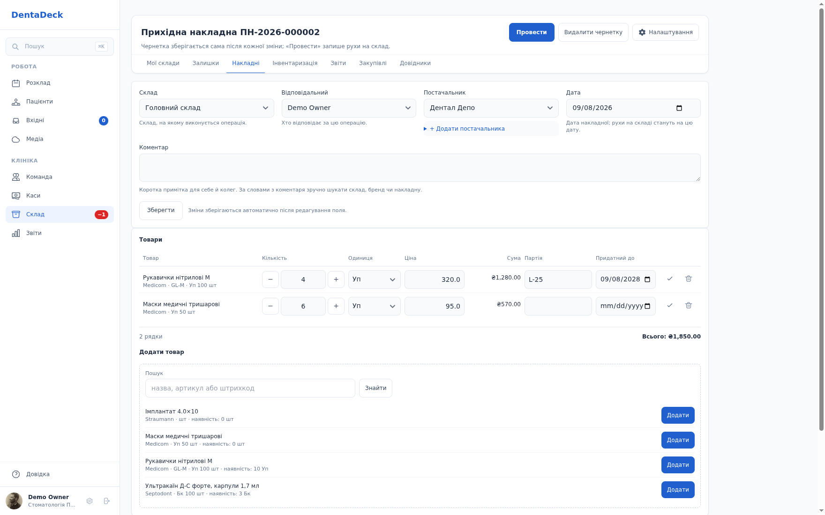Click the Пацієнти sidebar icon
This screenshot has width=825, height=515.
coord(16,102)
